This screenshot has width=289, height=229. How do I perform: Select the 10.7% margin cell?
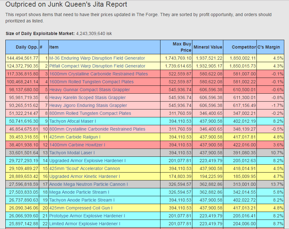point(270,153)
